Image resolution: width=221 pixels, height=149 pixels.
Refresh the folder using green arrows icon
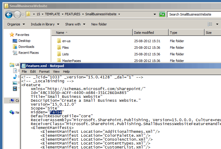162,14
